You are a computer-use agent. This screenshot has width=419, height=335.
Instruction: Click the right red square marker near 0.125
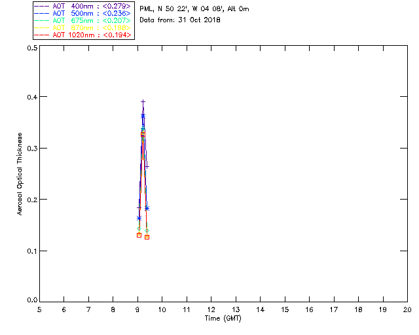point(147,237)
